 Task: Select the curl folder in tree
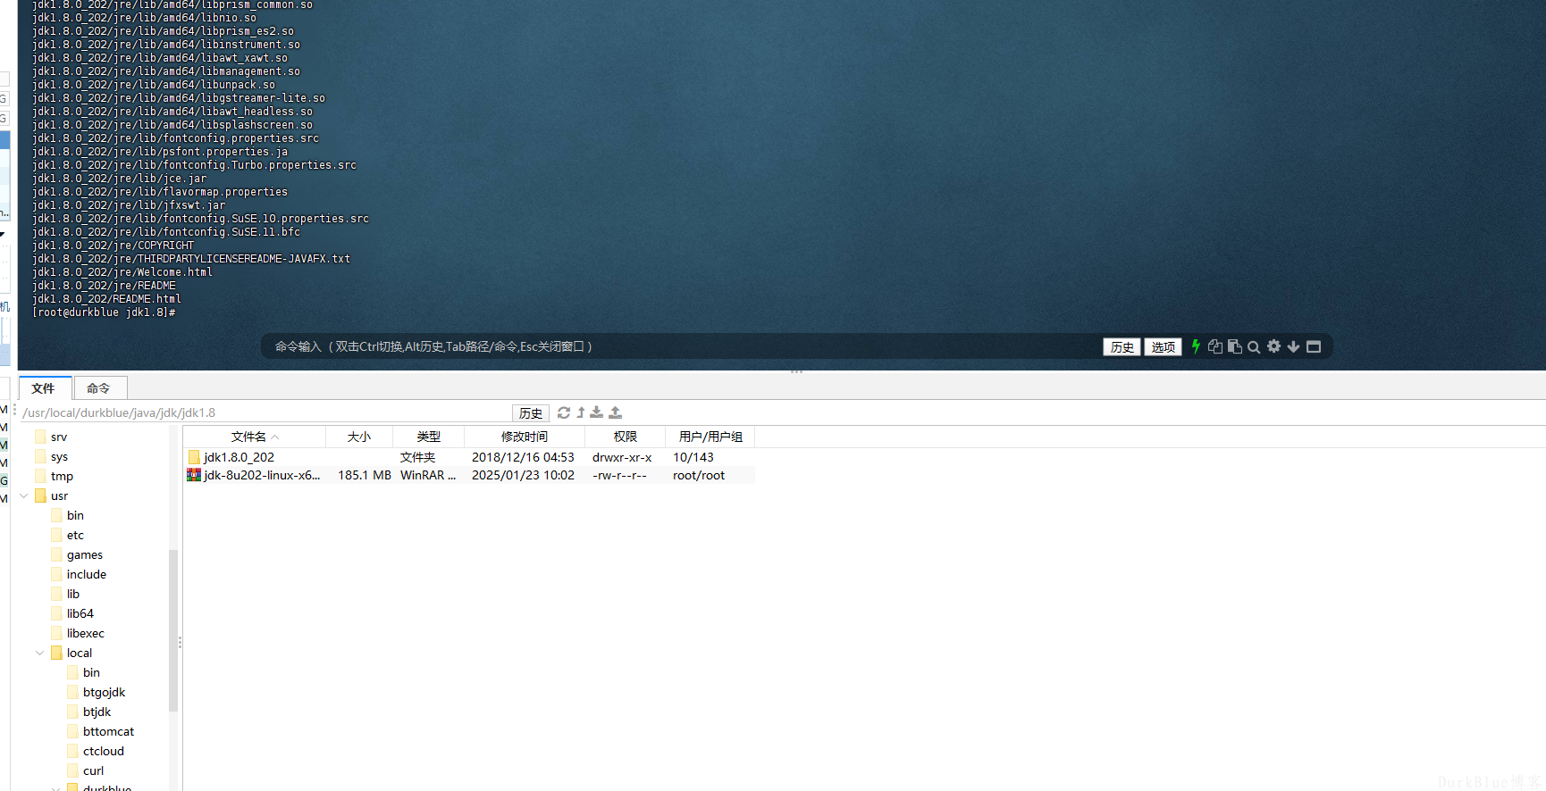94,770
